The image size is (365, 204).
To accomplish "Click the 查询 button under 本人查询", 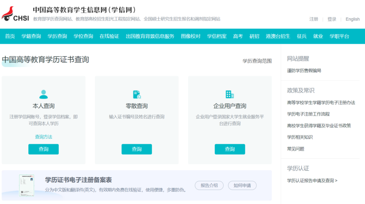I will [x=43, y=149].
